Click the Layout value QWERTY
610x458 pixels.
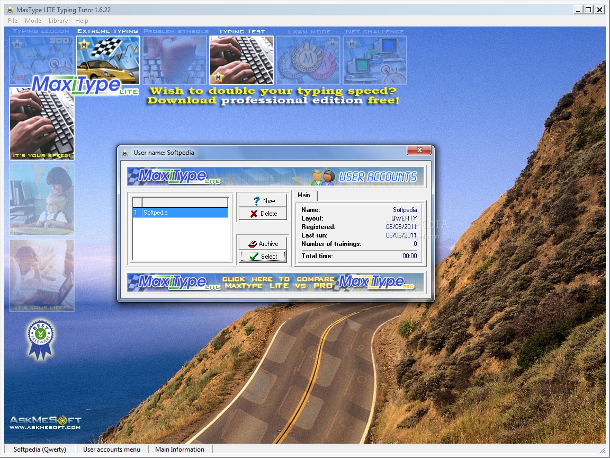click(404, 218)
